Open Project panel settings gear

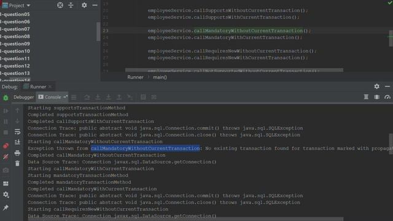click(x=84, y=6)
